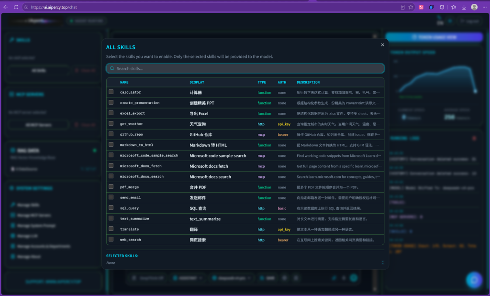Open the favorites list icon

click(x=454, y=7)
